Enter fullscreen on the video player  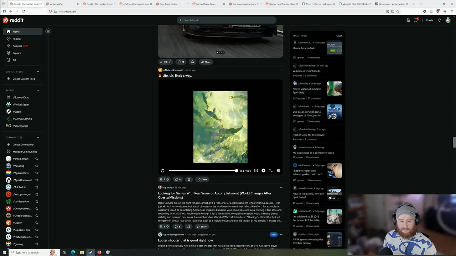tap(271, 171)
